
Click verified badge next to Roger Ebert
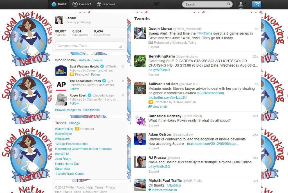click(89, 95)
